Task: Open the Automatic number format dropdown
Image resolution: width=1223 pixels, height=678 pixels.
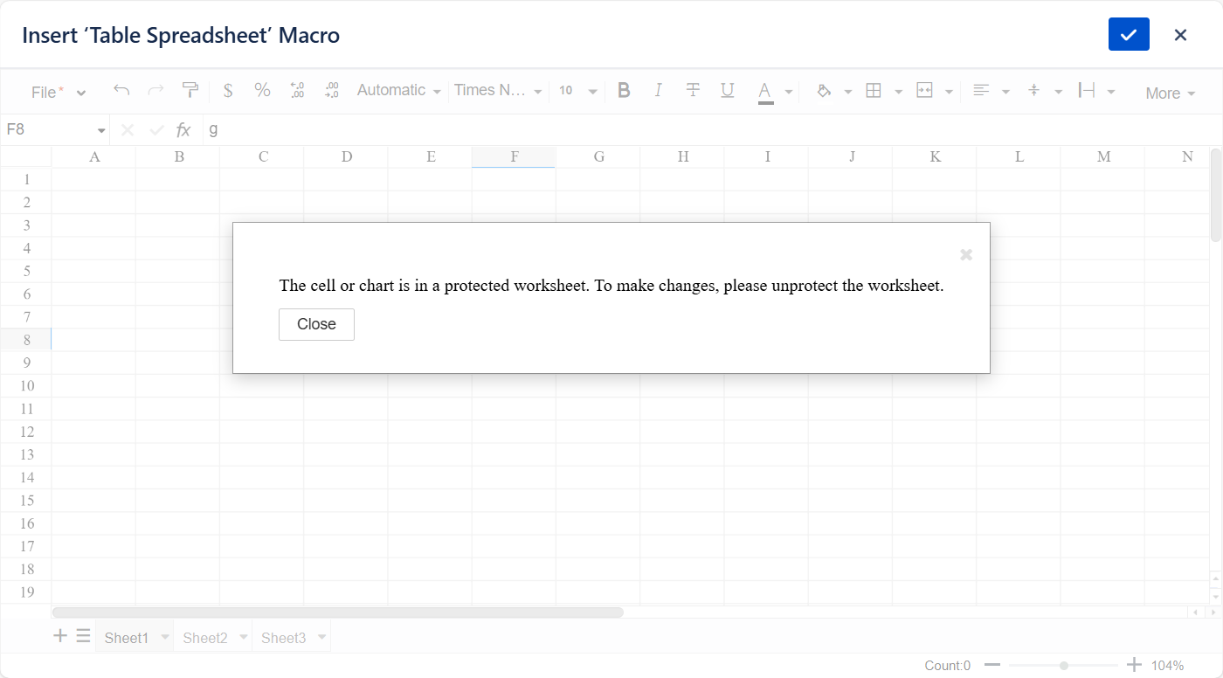Action: [x=399, y=90]
